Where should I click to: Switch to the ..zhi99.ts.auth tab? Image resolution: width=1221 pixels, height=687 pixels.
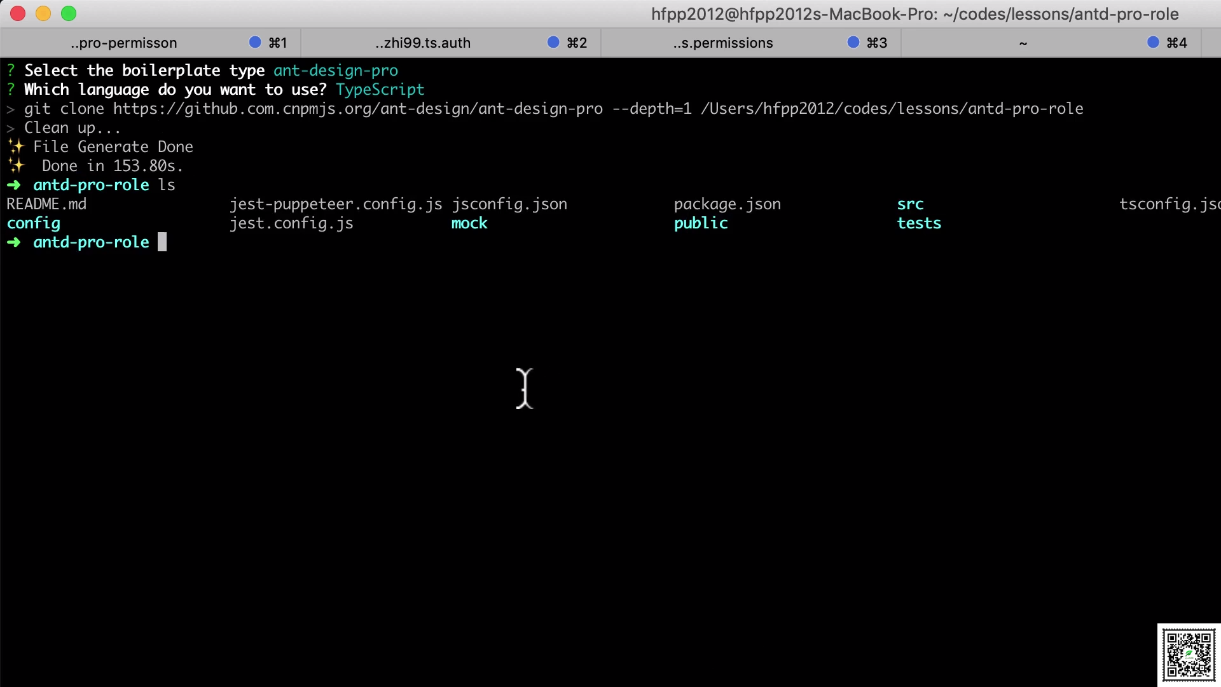(x=423, y=43)
